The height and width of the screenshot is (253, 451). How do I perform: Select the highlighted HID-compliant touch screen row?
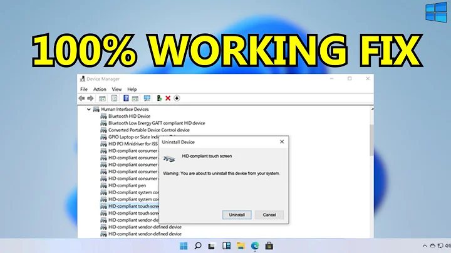(x=130, y=206)
